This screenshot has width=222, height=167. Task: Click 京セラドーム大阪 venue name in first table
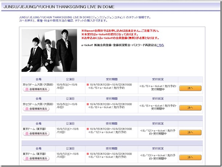38,85
